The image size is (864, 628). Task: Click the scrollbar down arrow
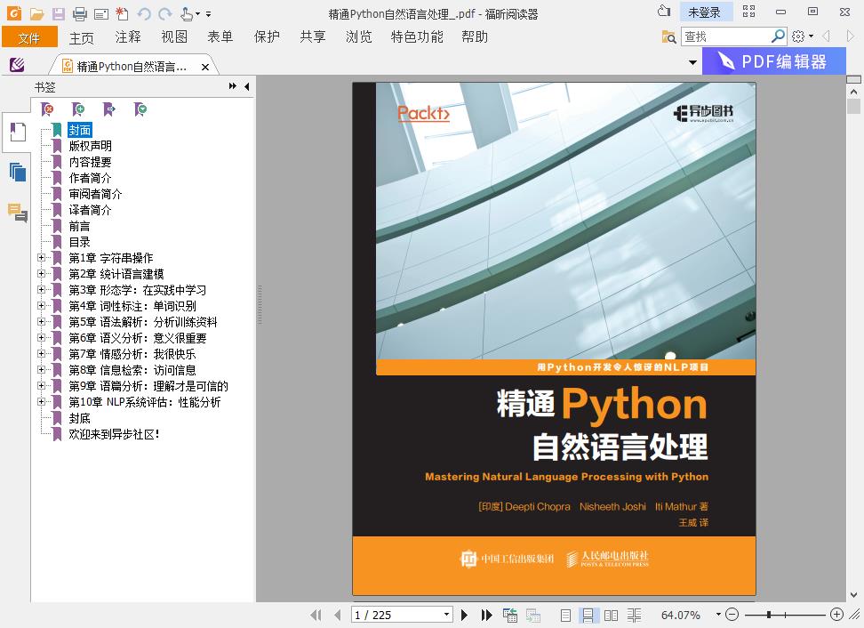point(853,595)
